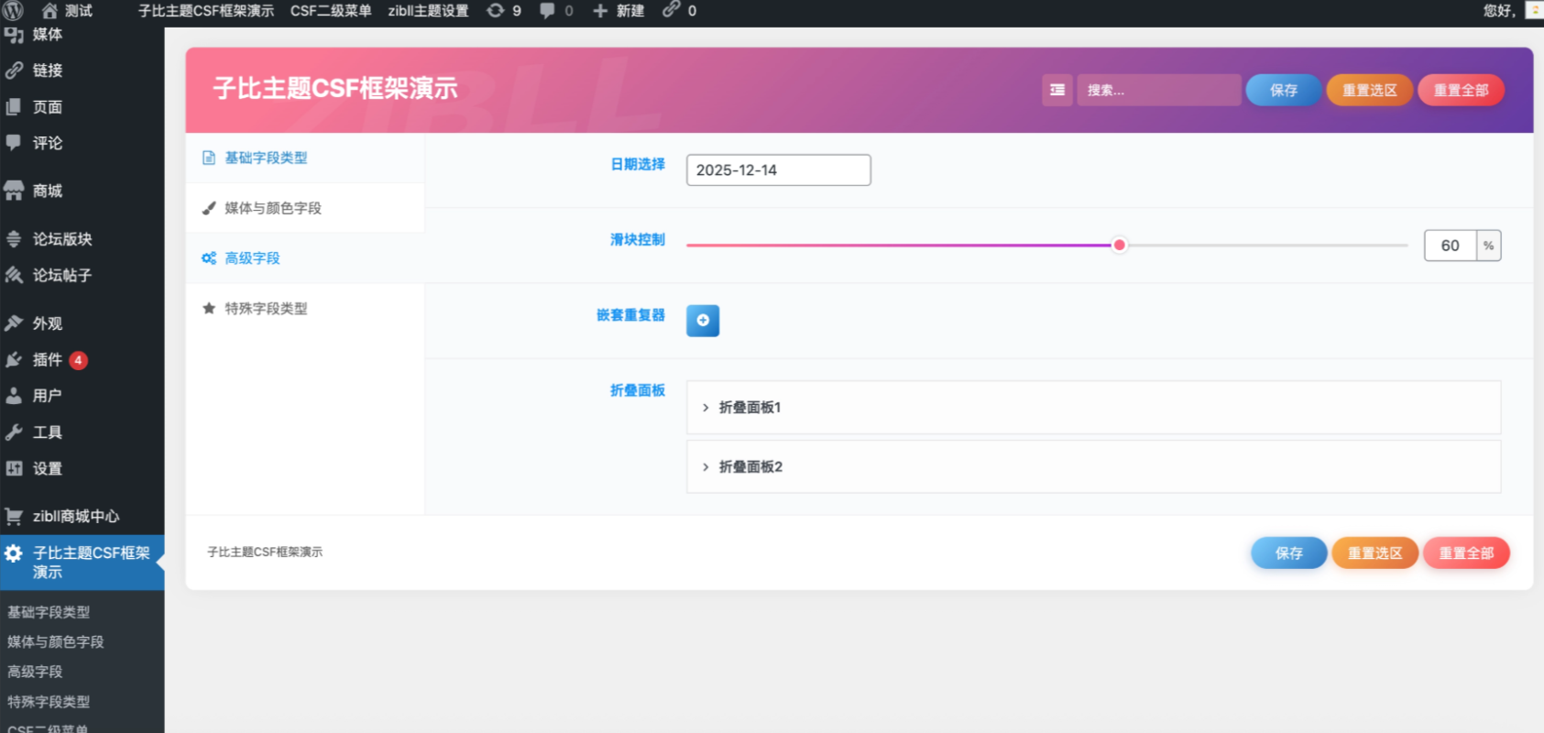
Task: Open zibll主题设置 in the admin bar
Action: (428, 11)
